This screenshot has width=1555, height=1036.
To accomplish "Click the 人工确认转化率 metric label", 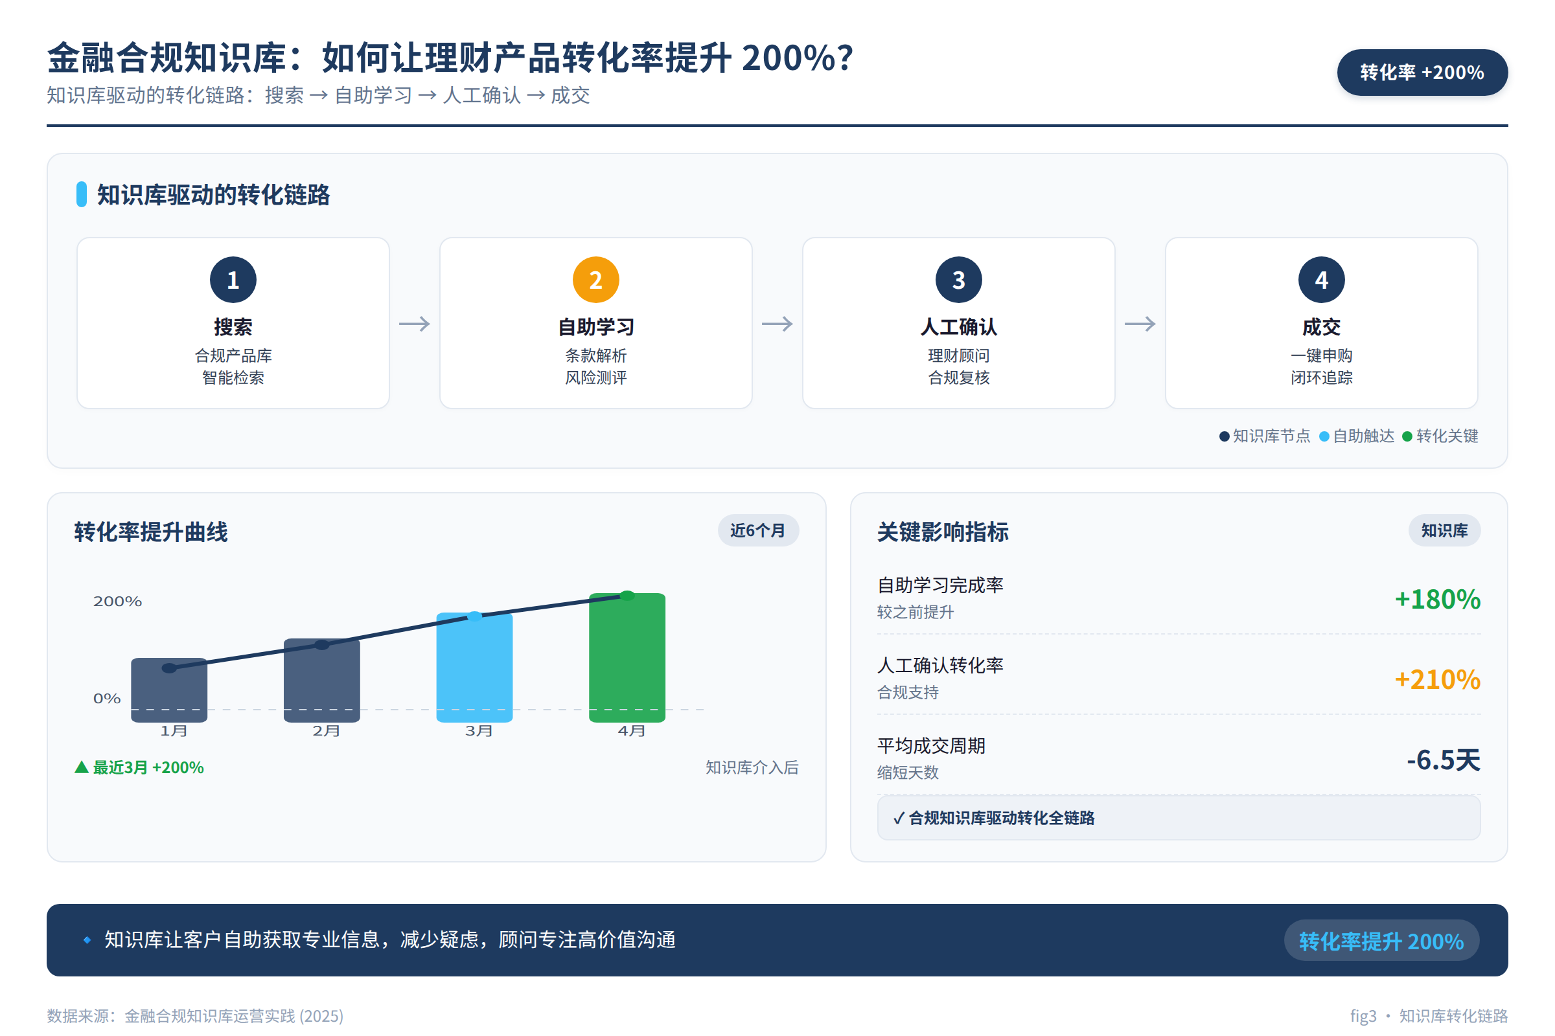I will 940,666.
